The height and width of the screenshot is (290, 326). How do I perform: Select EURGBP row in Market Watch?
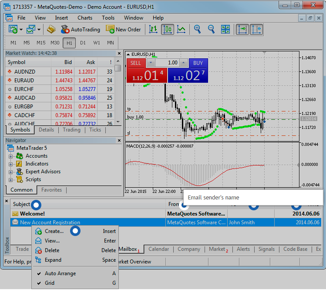pos(60,107)
